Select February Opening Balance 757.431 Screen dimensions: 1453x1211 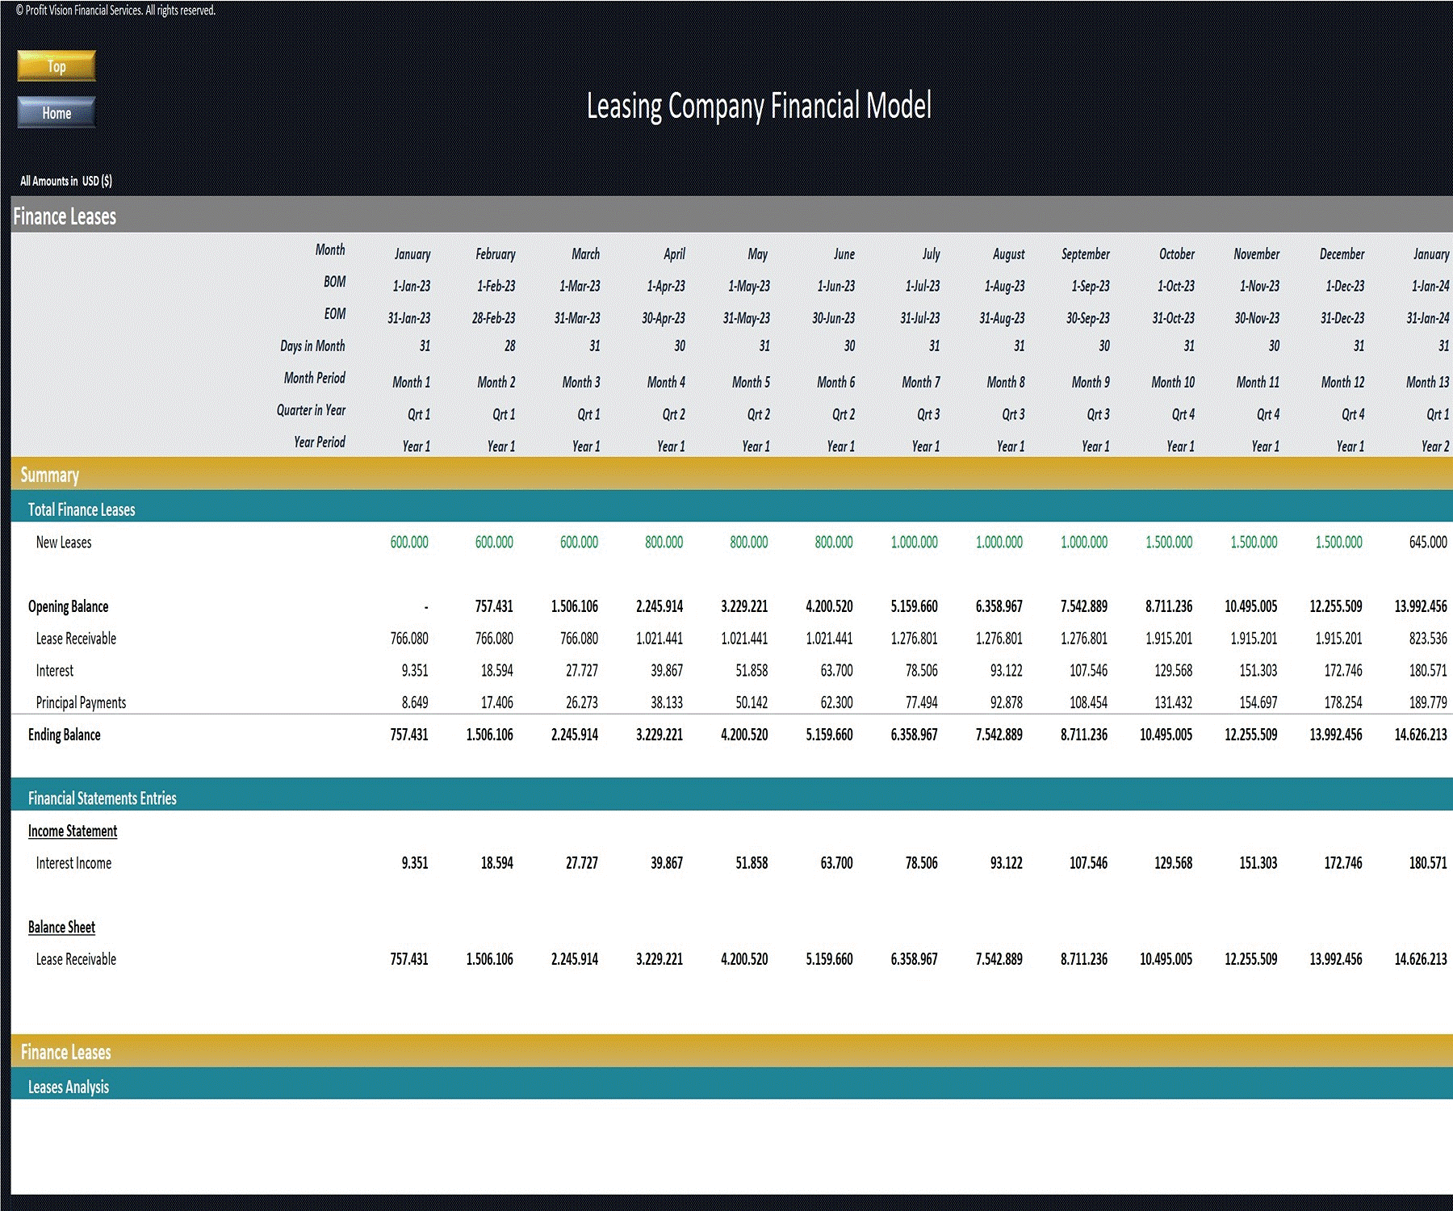494,606
